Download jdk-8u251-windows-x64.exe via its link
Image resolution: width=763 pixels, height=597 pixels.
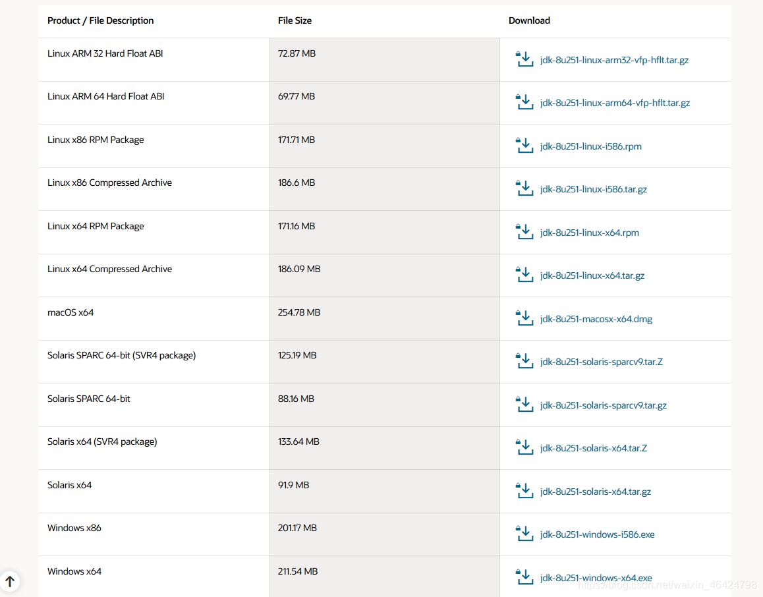click(x=596, y=578)
